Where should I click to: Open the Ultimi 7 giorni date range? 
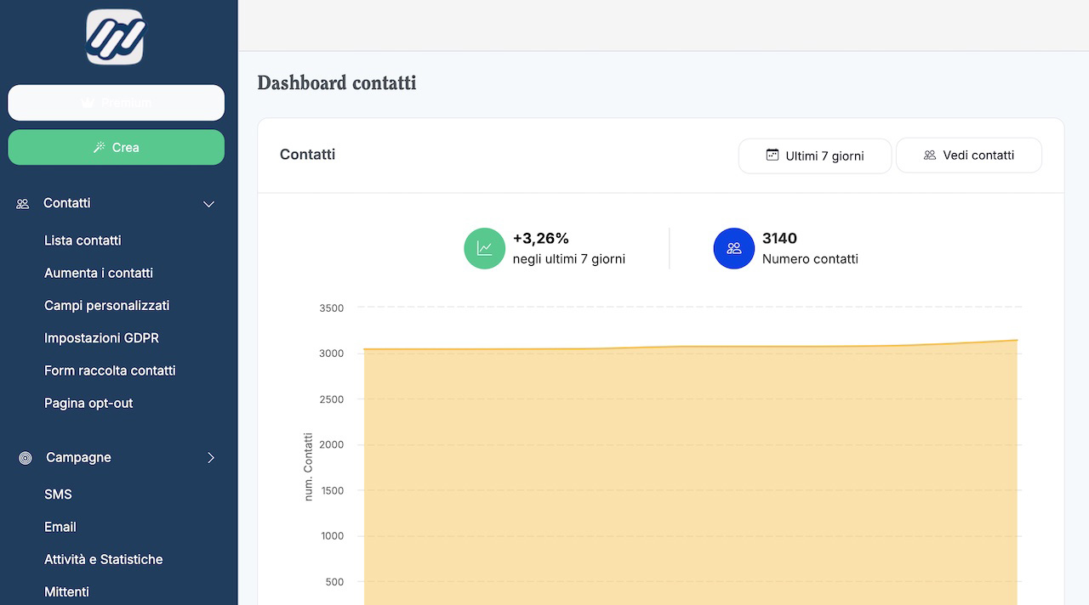point(814,156)
